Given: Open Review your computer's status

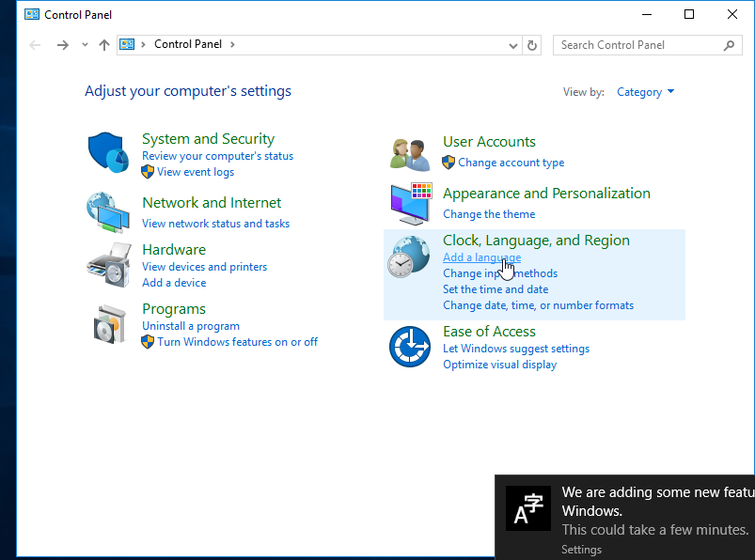Looking at the screenshot, I should click(x=217, y=156).
